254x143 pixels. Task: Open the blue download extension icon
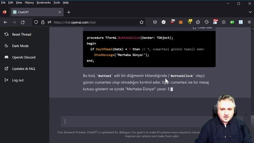(x=241, y=22)
